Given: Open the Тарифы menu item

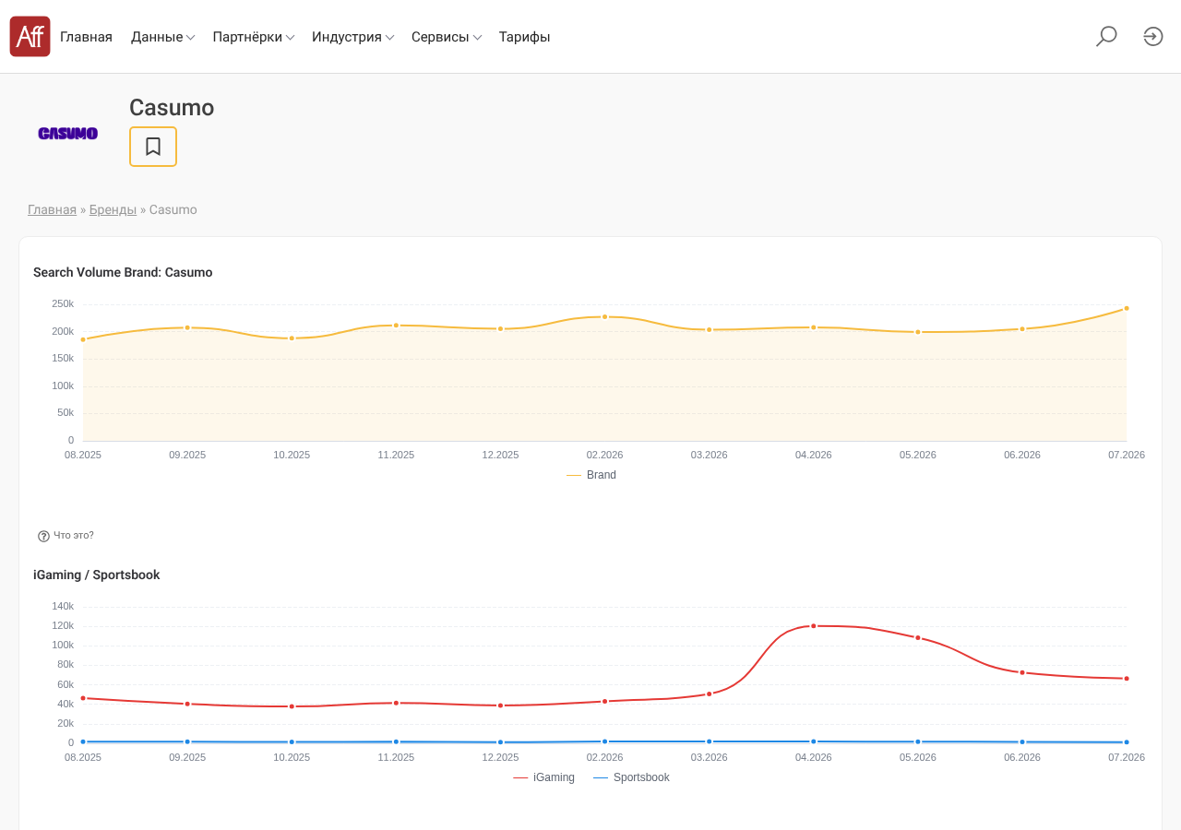Looking at the screenshot, I should pos(525,37).
